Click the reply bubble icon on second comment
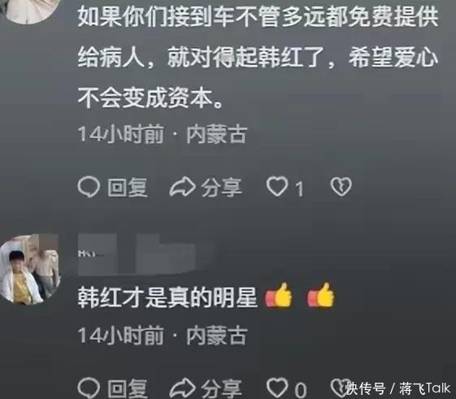This screenshot has width=456, height=399. click(x=89, y=388)
